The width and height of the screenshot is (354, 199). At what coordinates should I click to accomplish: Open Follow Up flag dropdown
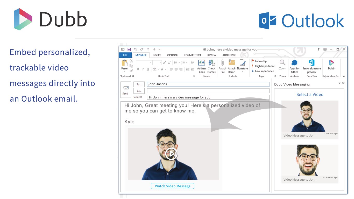[x=260, y=61]
